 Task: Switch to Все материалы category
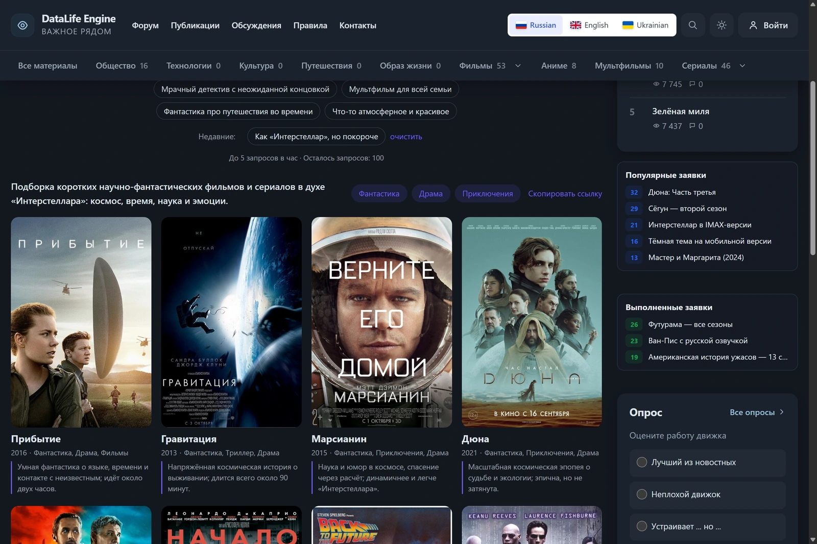pos(47,66)
